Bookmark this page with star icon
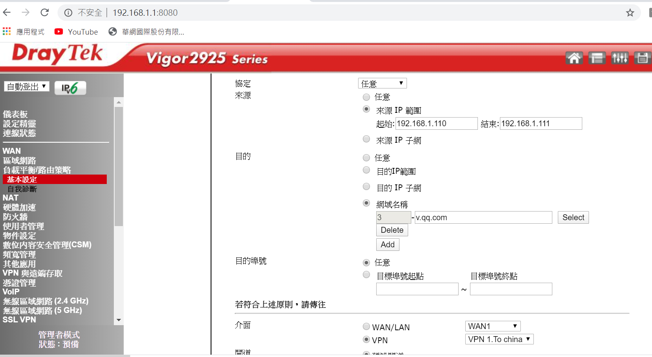The width and height of the screenshot is (652, 357). pos(630,13)
